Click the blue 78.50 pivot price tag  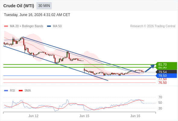click(x=166, y=76)
